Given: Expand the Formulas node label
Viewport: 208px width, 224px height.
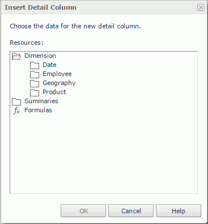Looking at the screenshot, I should point(38,110).
